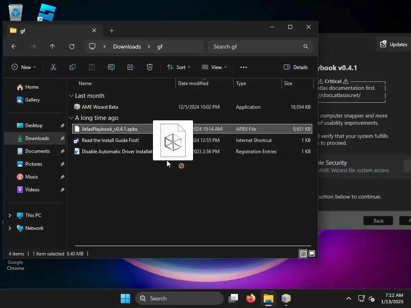Click the Cut scissors icon in toolbar
The height and width of the screenshot is (308, 411).
pos(53,67)
